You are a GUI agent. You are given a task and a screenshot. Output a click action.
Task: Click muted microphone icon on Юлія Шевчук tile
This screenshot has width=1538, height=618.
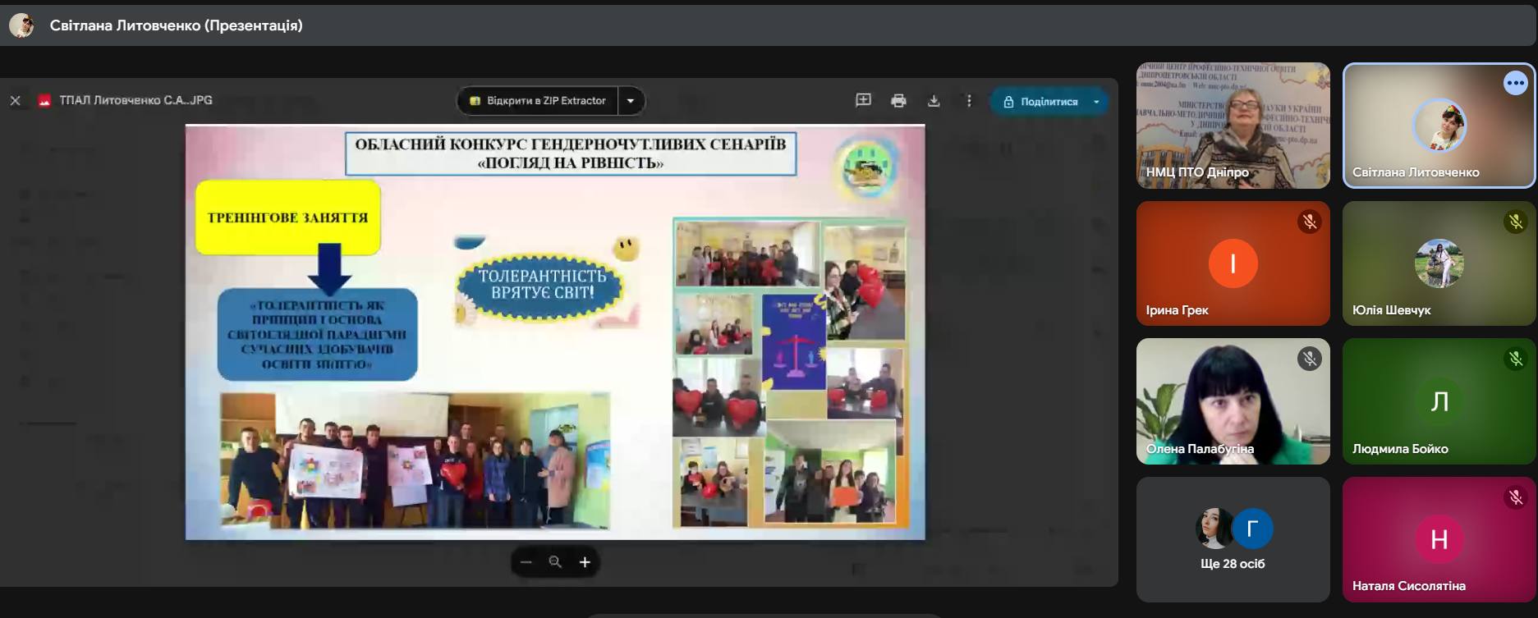pos(1515,222)
